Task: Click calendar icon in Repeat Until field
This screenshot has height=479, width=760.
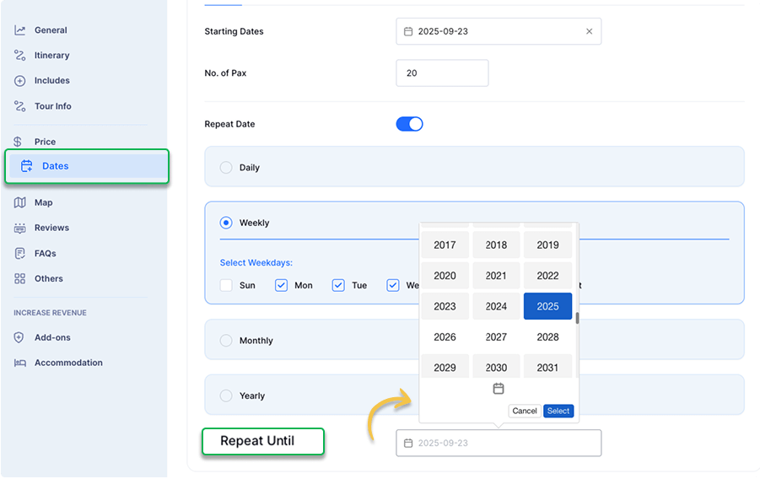Action: click(x=408, y=443)
